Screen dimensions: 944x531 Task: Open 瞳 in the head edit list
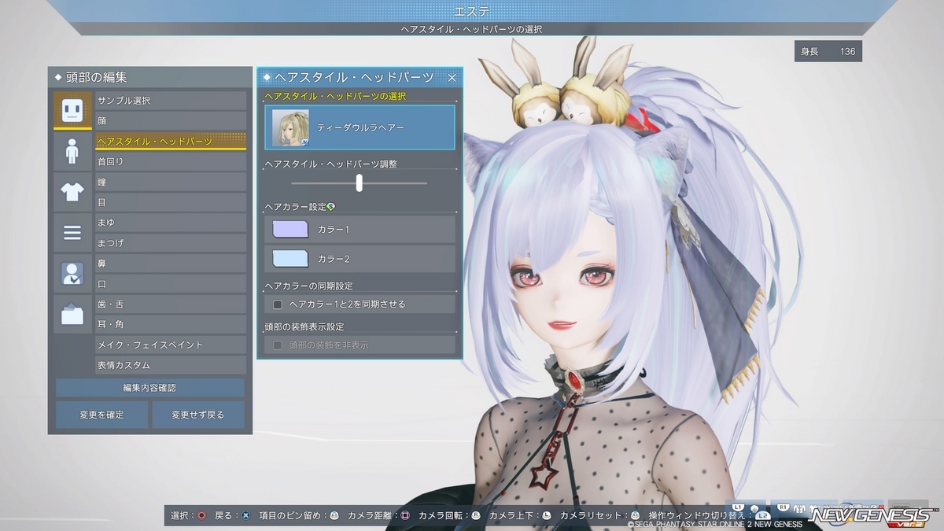click(x=171, y=183)
